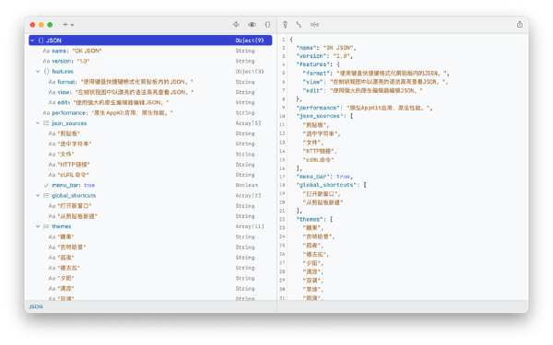Click the expand/collapse all nodes toolbar icon

point(236,24)
